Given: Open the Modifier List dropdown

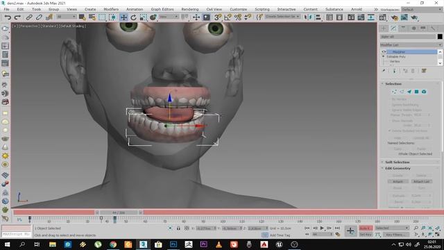Looking at the screenshot, I should [x=411, y=45].
